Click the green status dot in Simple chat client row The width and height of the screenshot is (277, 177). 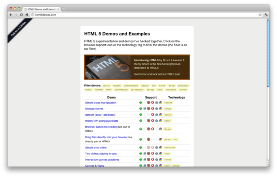tap(140, 147)
